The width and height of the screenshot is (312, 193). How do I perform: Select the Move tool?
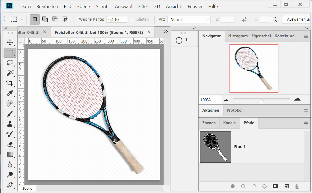[x=10, y=42]
